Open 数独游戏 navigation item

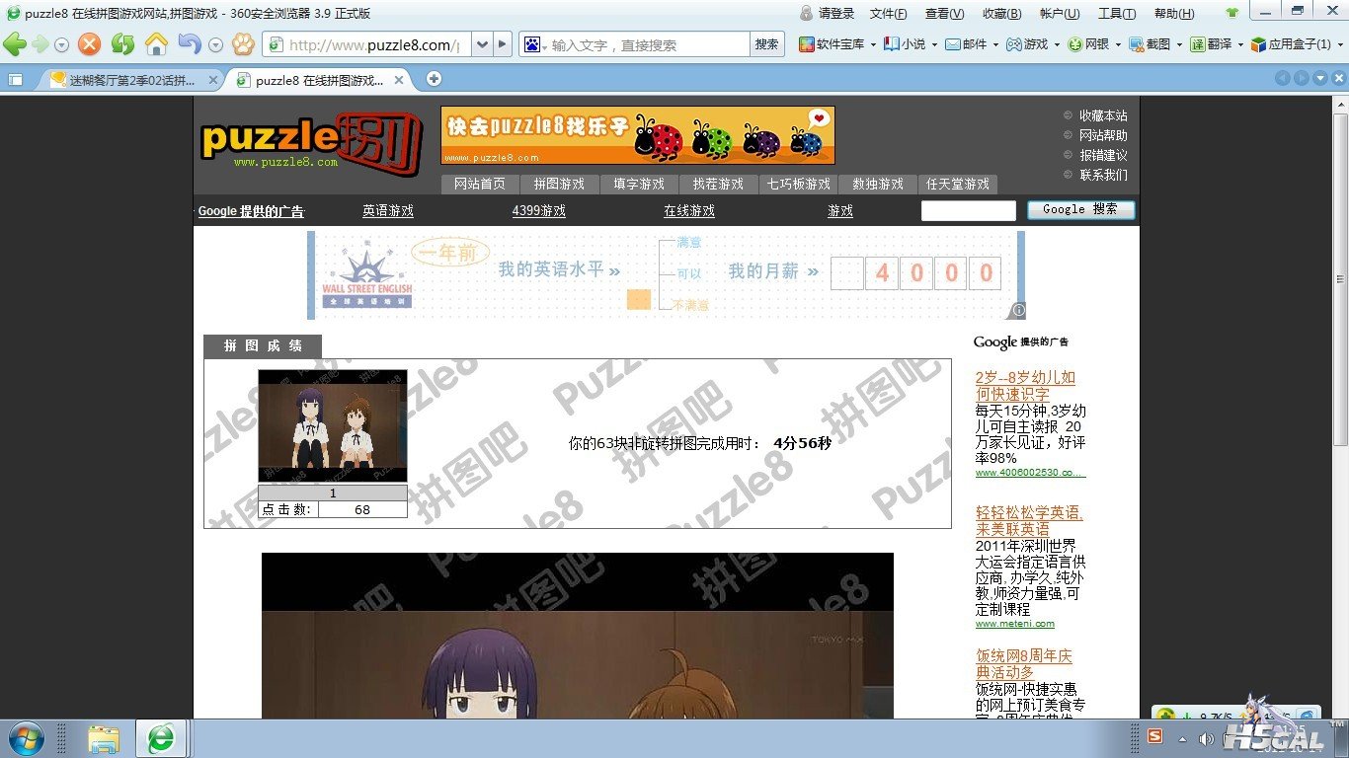878,185
